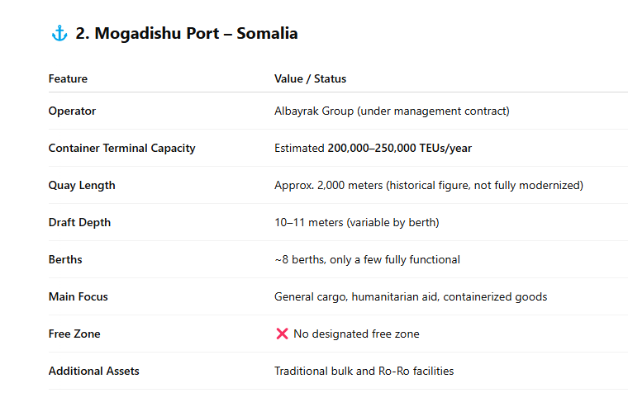
Task: Click the 200,000–250,000 TEUs/year value
Action: coord(400,148)
